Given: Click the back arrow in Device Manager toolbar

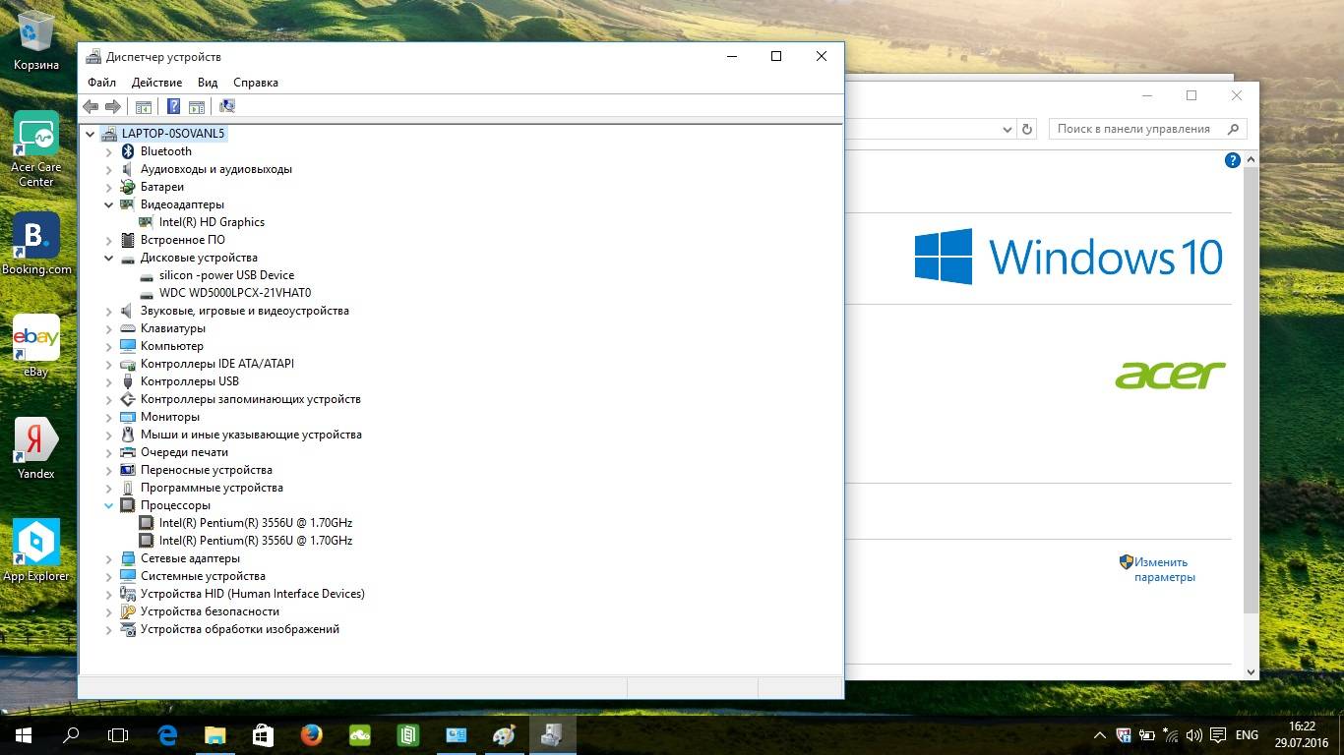Looking at the screenshot, I should pos(91,106).
